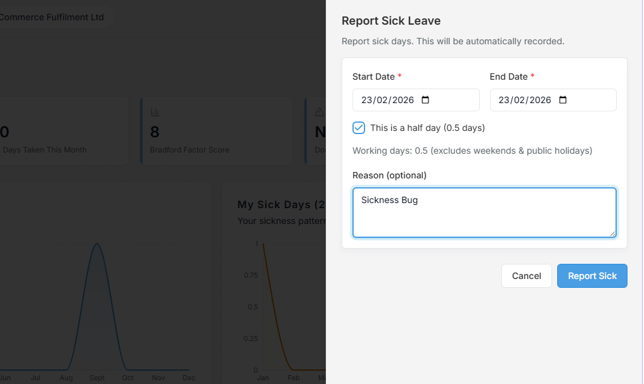Screen dimensions: 644x384
Task: Open the Start Date calendar picker icon
Action: tap(425, 100)
